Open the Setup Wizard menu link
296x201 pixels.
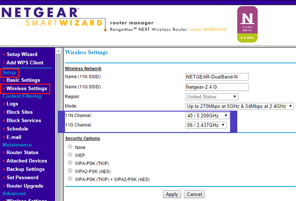coord(22,54)
